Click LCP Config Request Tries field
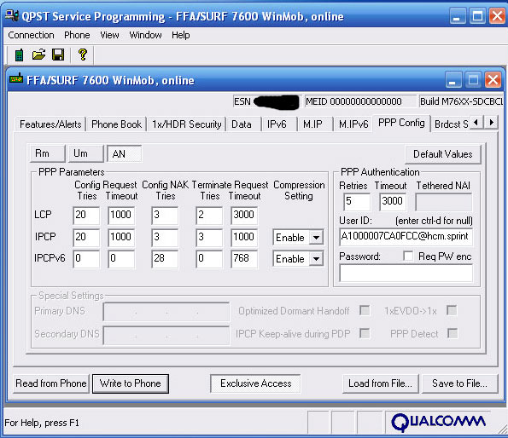The image size is (508, 438). (86, 216)
